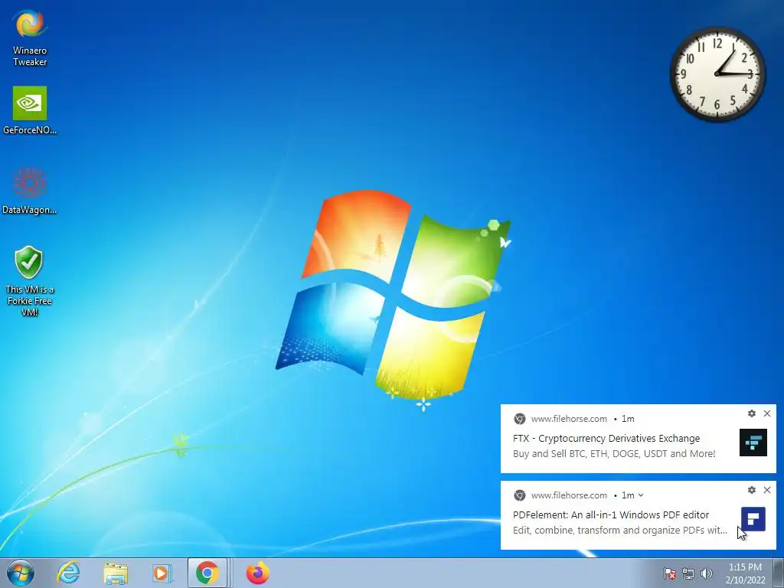Open settings gear on FTX notification

pos(752,413)
